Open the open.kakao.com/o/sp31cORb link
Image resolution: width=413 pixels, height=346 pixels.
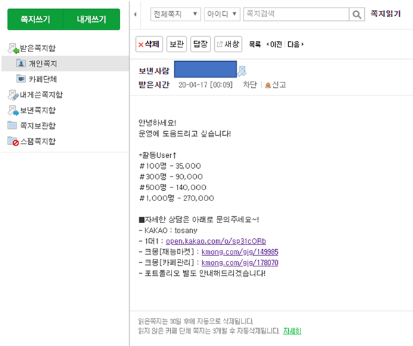click(x=215, y=241)
